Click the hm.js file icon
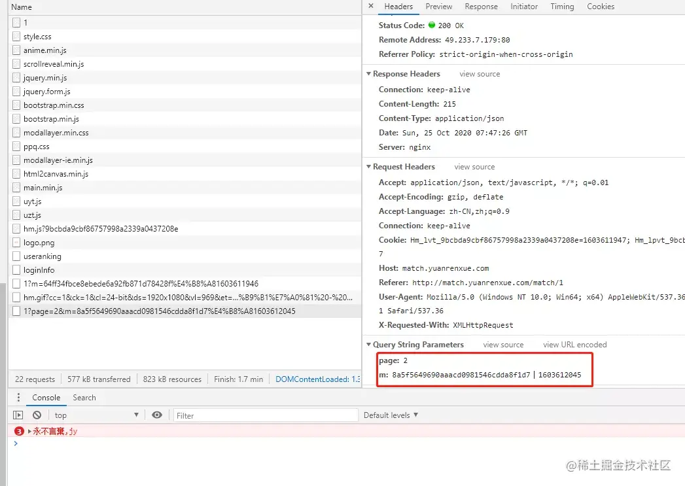Screen dimensions: 685x486 point(16,229)
